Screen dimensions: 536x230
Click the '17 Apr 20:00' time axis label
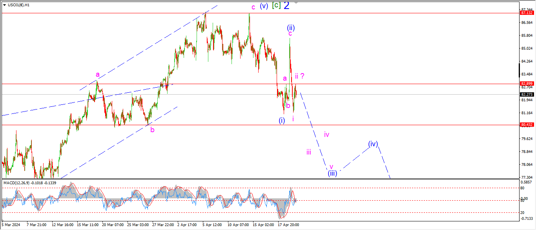(288, 225)
